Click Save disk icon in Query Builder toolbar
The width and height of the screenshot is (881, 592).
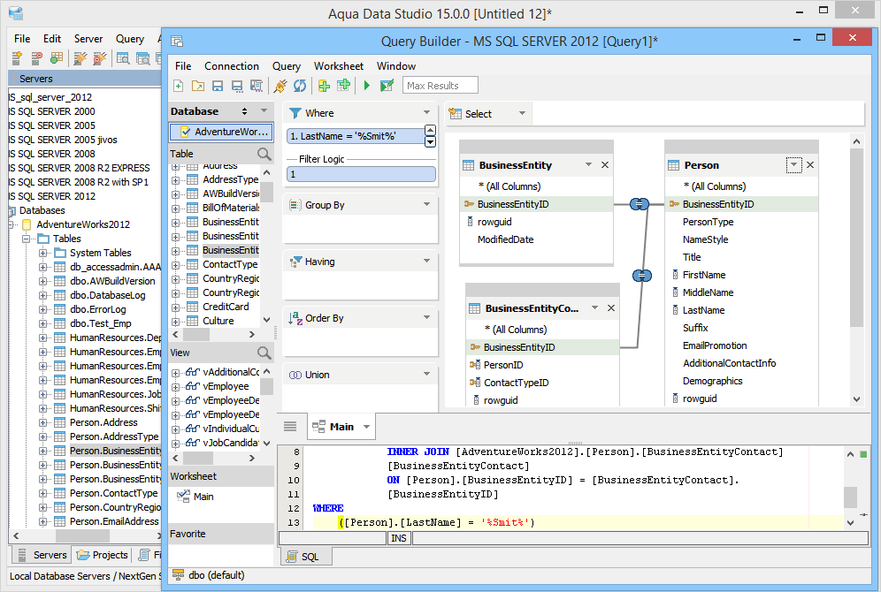click(218, 86)
